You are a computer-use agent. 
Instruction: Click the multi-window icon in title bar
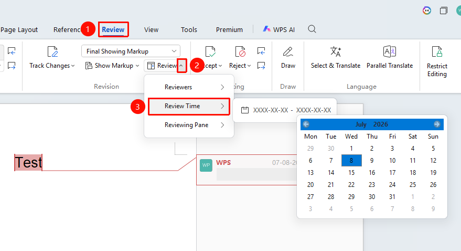click(443, 11)
